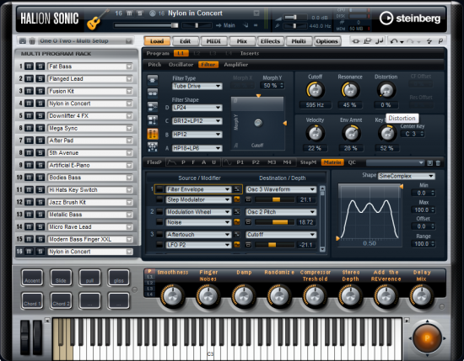Image resolution: width=464 pixels, height=361 pixels.
Task: Click the Chord 1 trigger pad
Action: tap(32, 300)
